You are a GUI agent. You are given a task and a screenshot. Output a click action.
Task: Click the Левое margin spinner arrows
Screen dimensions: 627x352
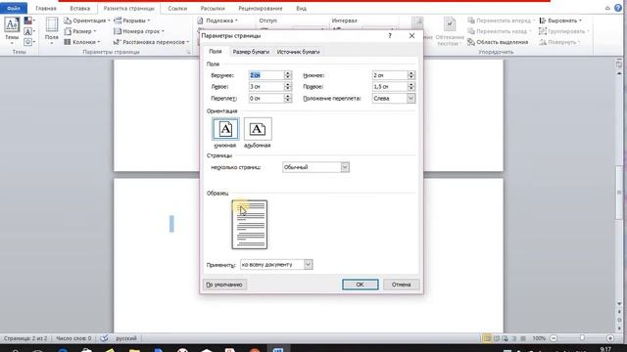pos(287,87)
